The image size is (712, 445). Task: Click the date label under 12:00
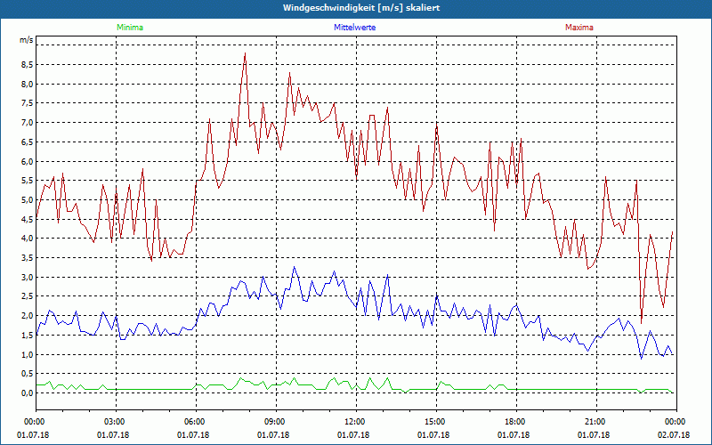pos(352,435)
